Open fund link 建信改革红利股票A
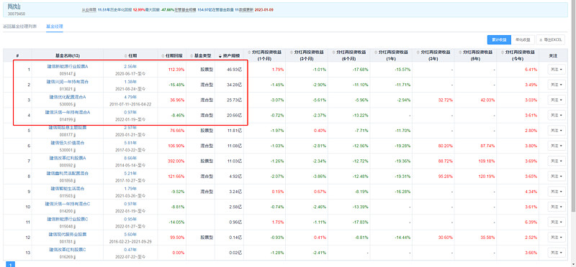Image resolution: width=576 pixels, height=267 pixels. point(68,158)
